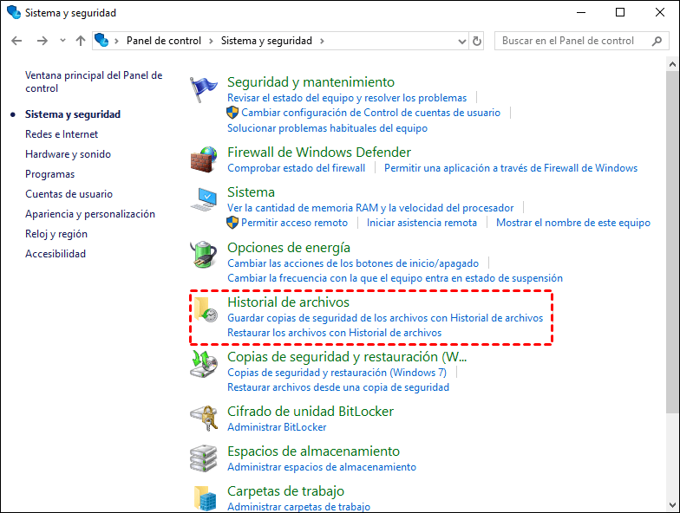The image size is (680, 513).
Task: Open Cifrado de unidad BitLocker heading
Action: pyautogui.click(x=311, y=411)
